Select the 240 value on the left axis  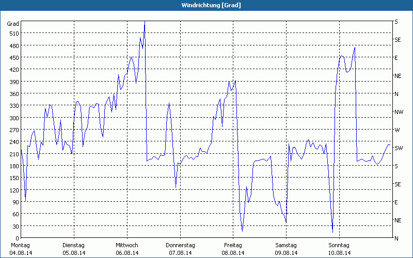14,141
